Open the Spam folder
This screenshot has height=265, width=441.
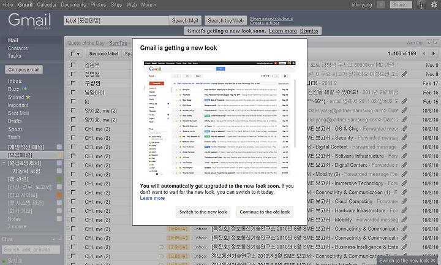15,129
